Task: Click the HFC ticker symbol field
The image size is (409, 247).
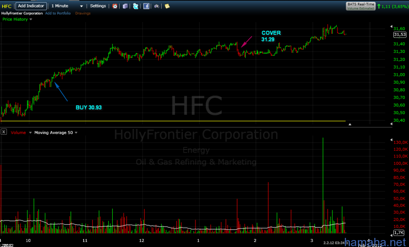Action: point(7,6)
